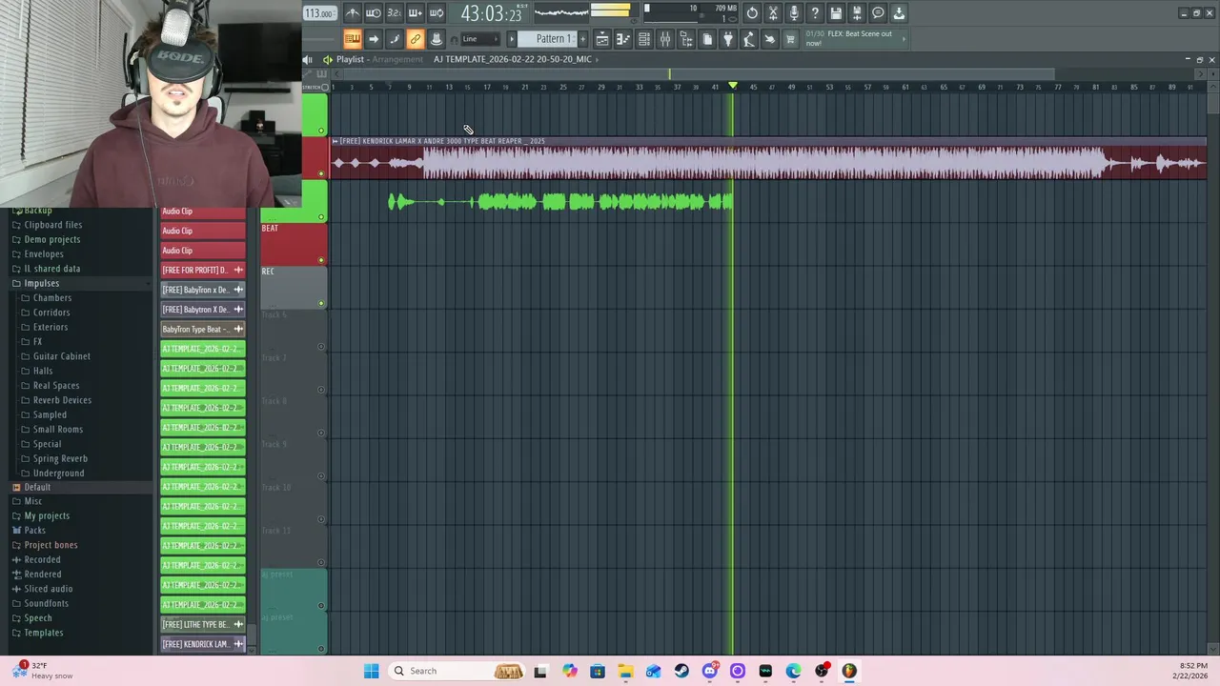Open Steam from the Windows taskbar
Image resolution: width=1220 pixels, height=686 pixels.
click(x=681, y=671)
